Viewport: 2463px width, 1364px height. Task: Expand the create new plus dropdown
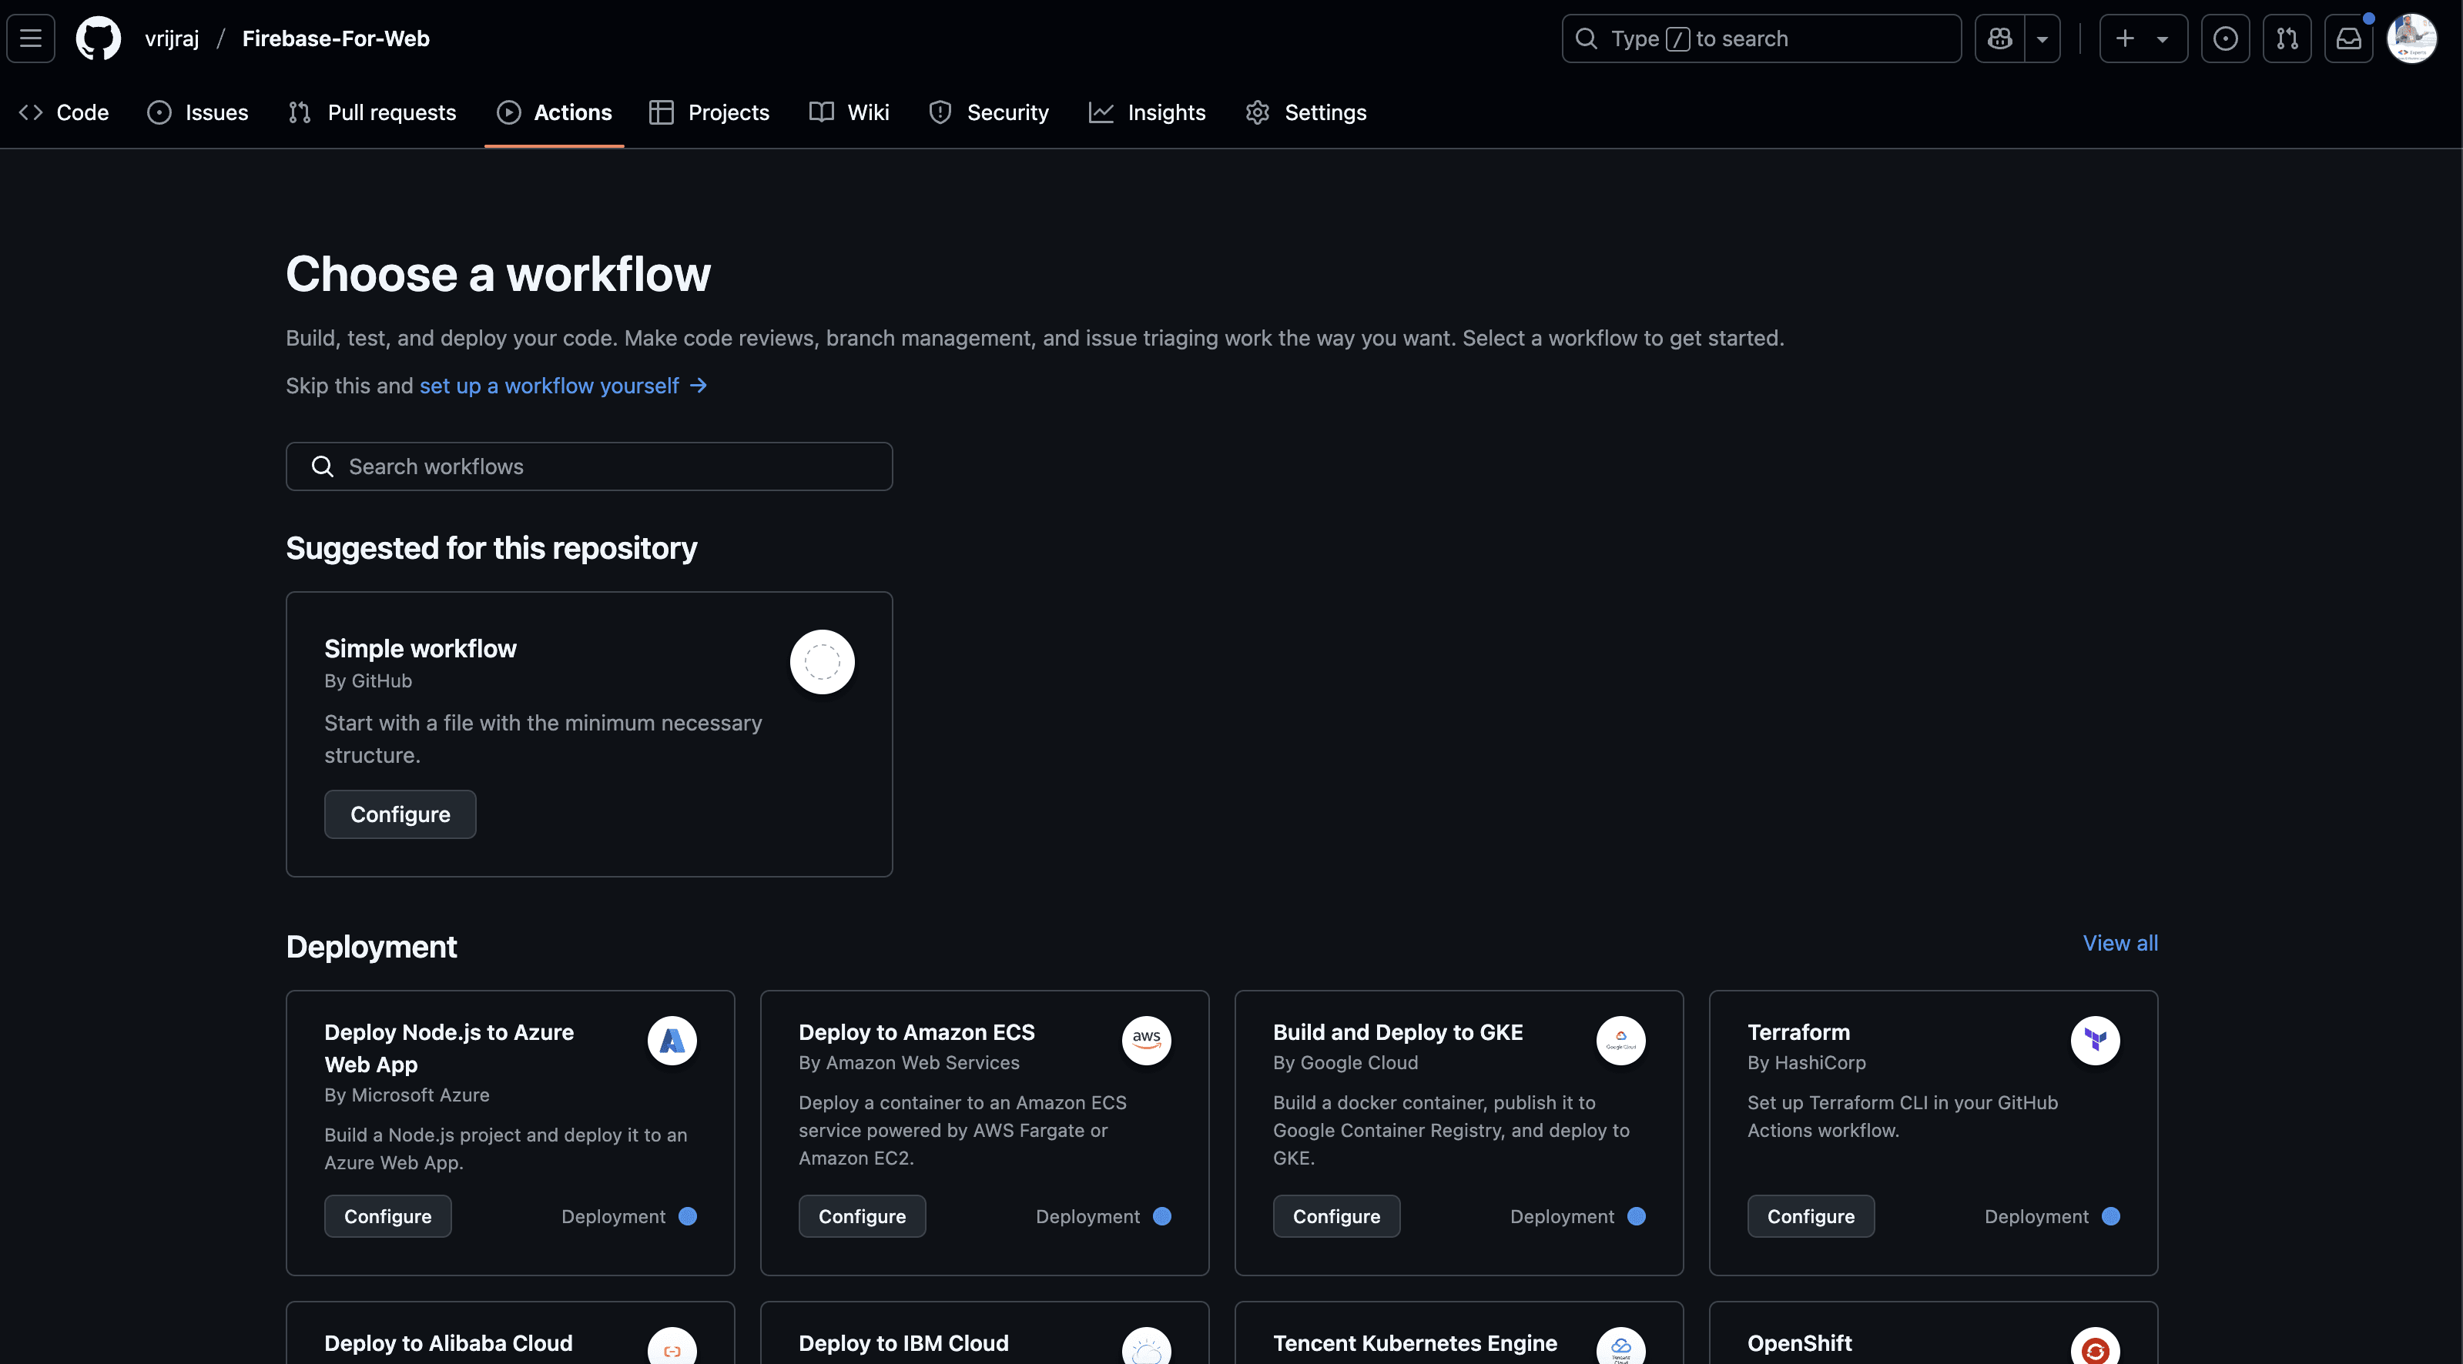pyautogui.click(x=2143, y=38)
